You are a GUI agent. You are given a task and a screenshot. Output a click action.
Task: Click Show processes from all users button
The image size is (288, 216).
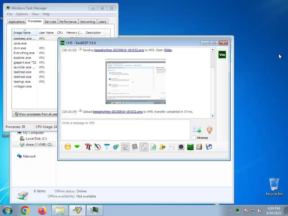point(35,114)
